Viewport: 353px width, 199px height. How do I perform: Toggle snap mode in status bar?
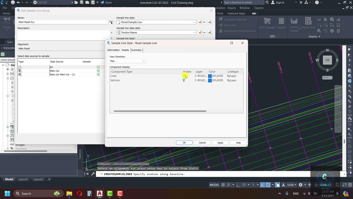[x=228, y=185]
